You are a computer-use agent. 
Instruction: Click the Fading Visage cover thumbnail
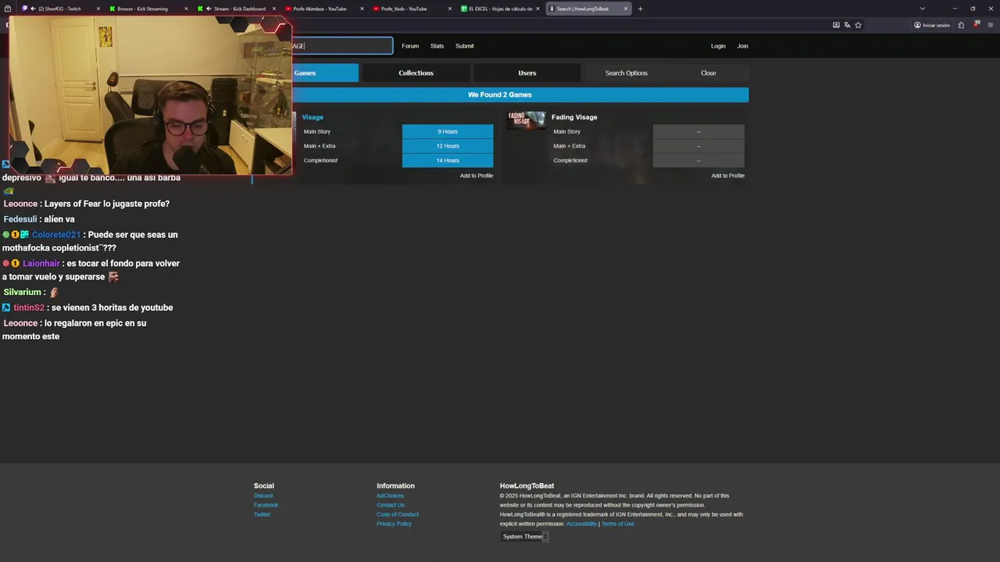[527, 119]
